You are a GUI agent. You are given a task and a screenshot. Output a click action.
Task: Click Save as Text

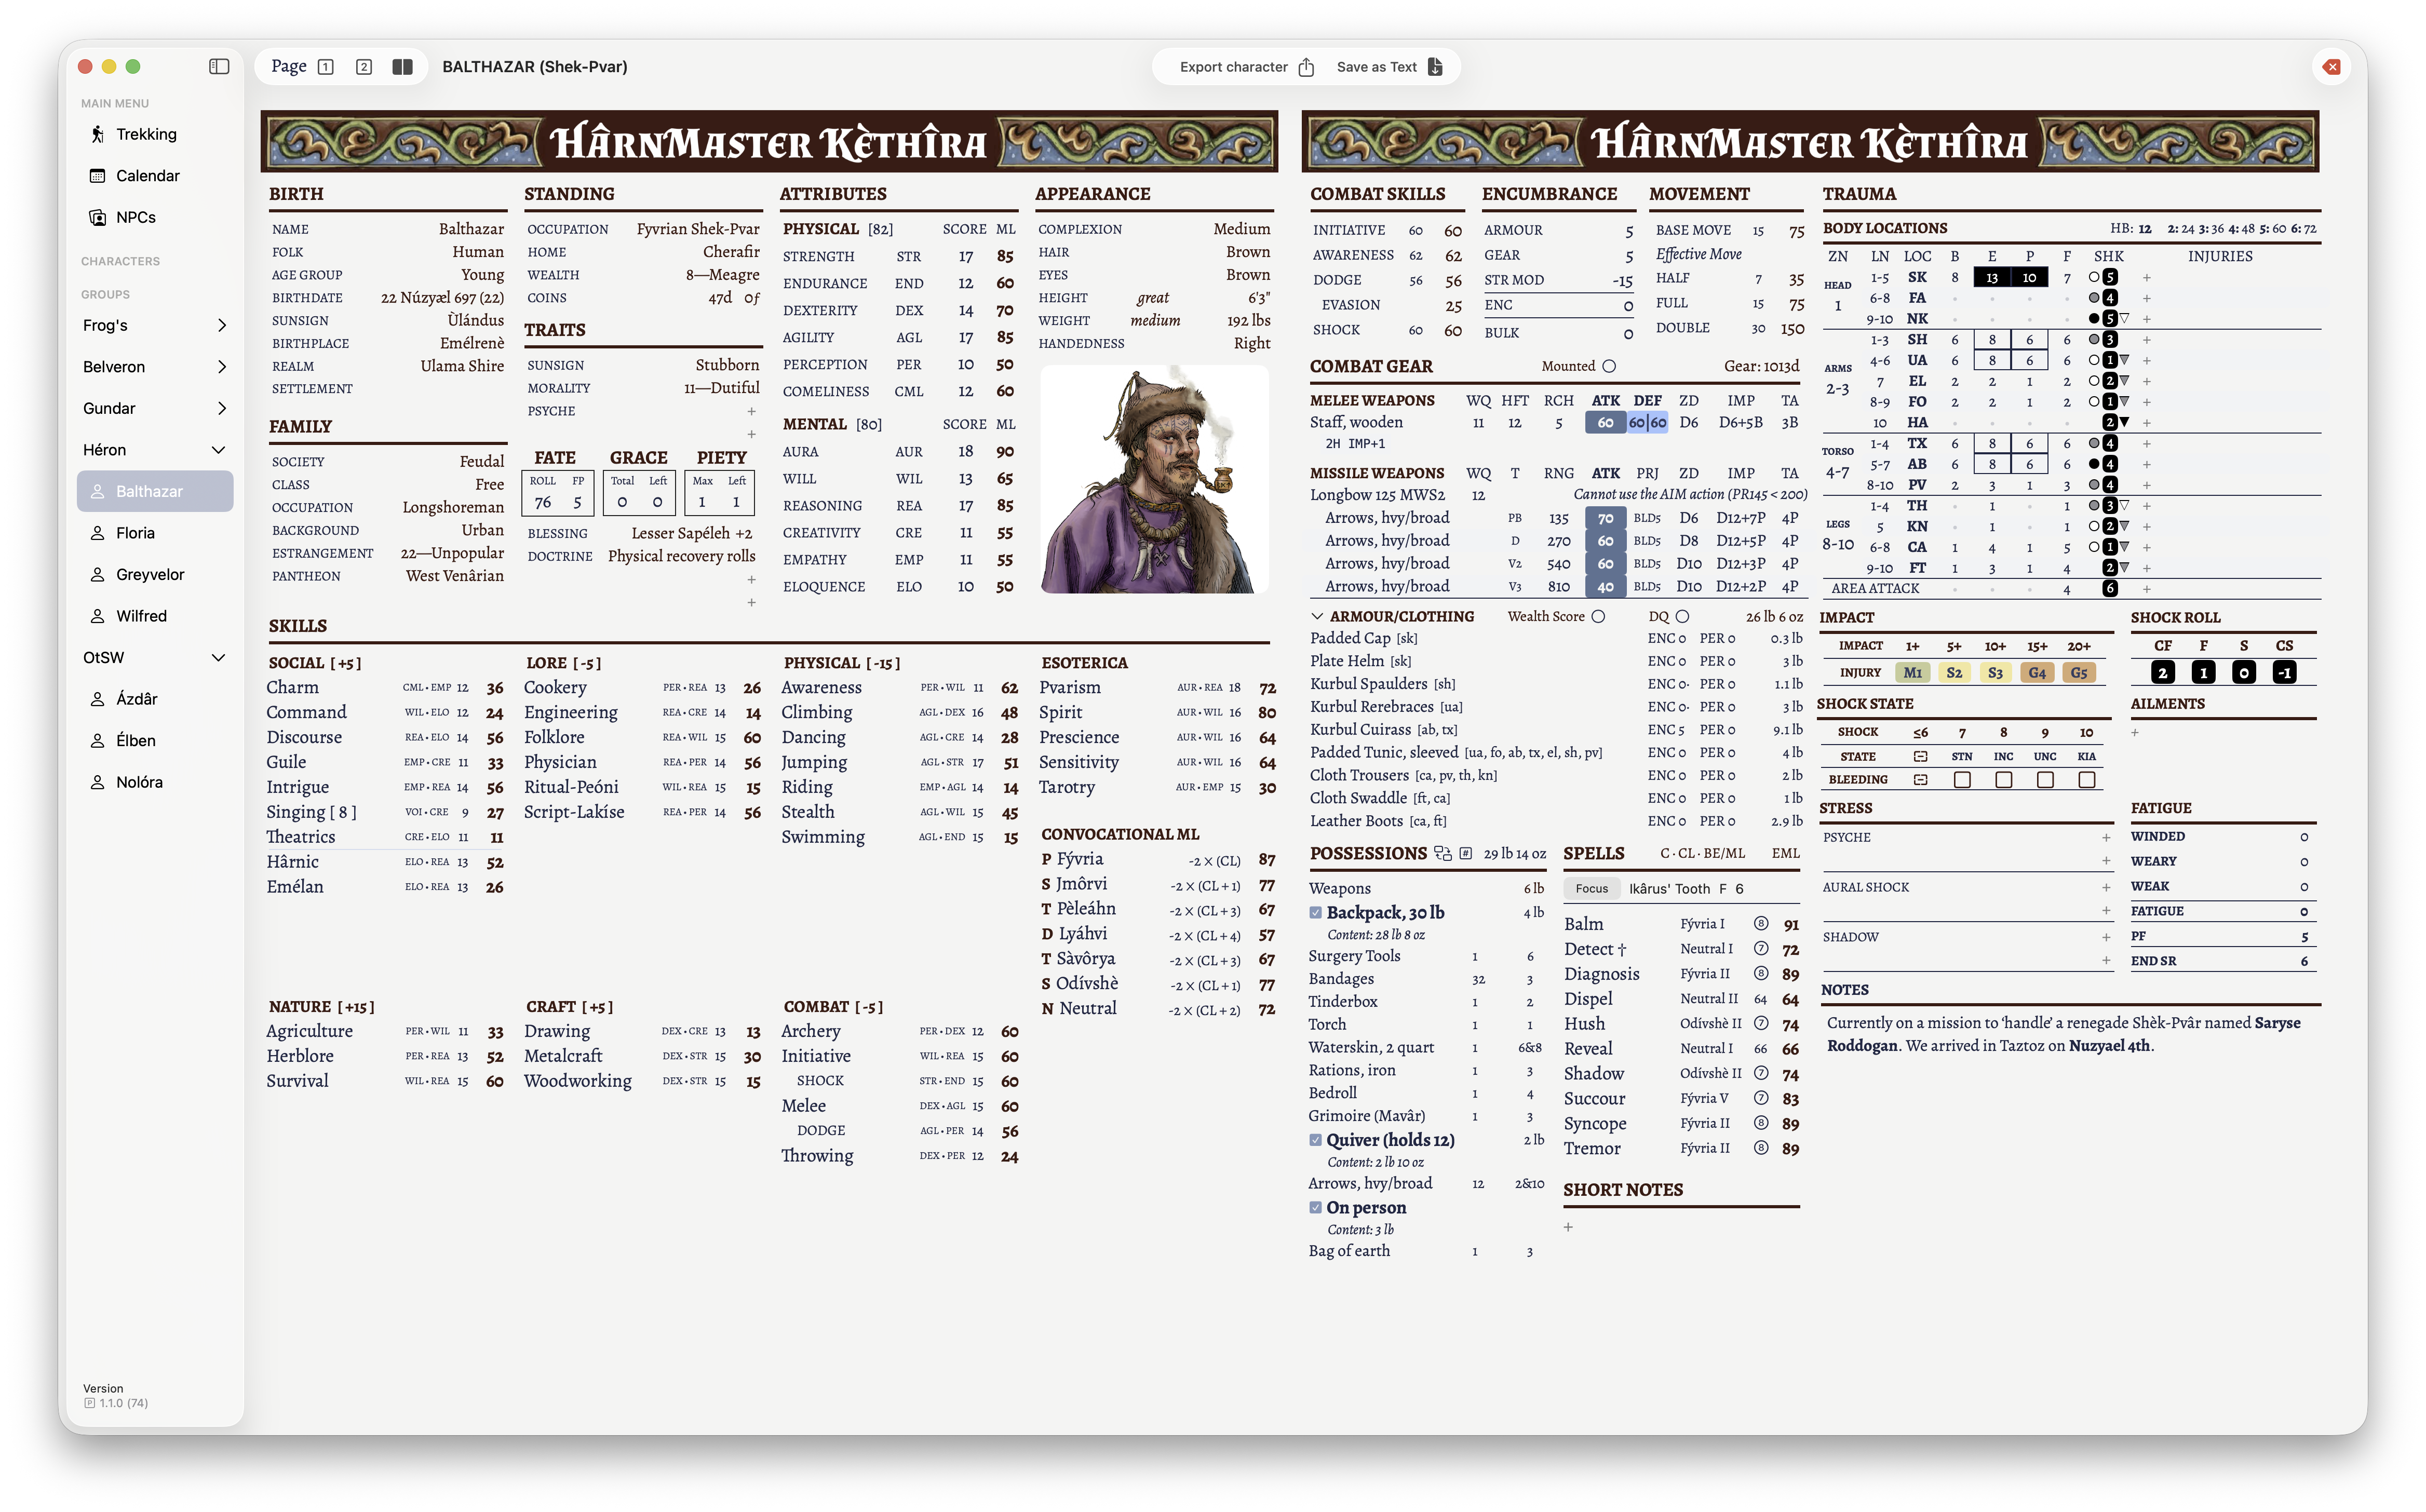point(1377,66)
